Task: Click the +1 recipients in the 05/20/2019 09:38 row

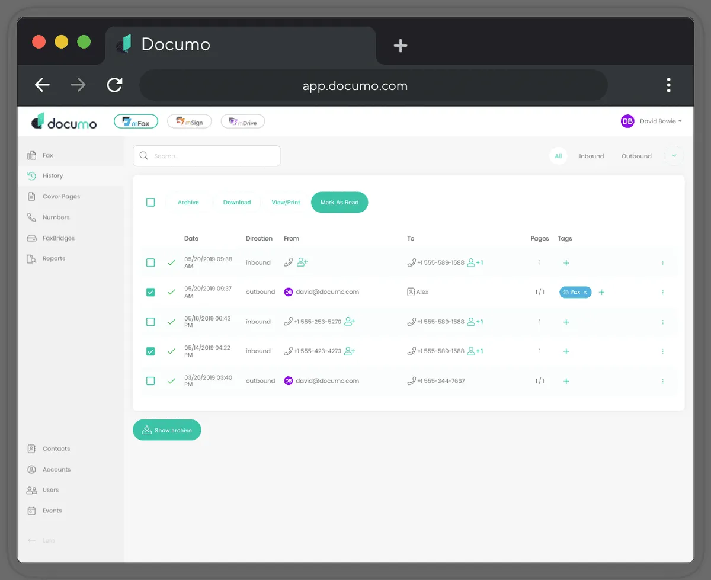Action: [x=475, y=262]
